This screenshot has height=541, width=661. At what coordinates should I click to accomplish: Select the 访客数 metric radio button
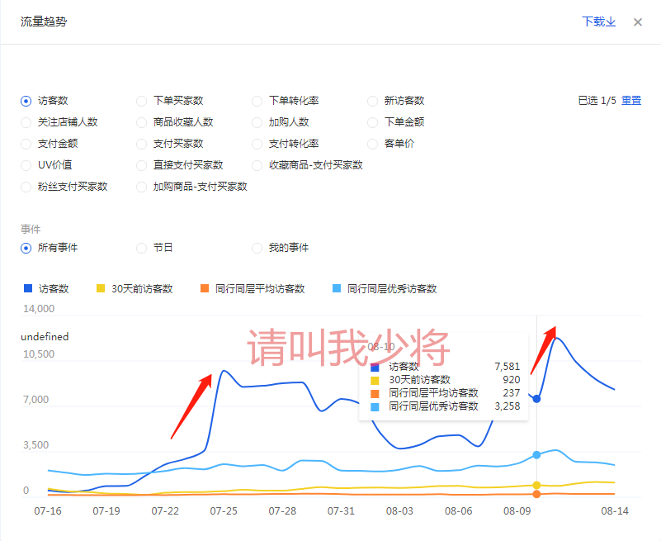[x=26, y=101]
